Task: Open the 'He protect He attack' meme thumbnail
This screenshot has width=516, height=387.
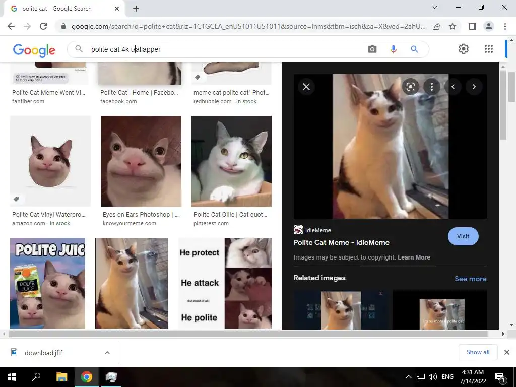Action: [x=225, y=283]
